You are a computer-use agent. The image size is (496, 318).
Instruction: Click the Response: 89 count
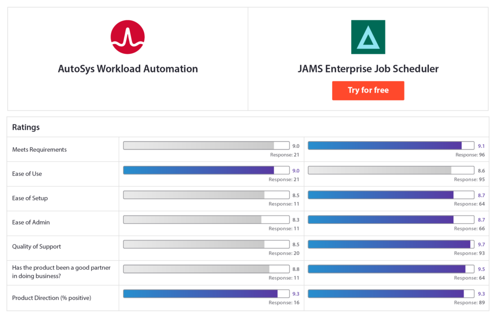pyautogui.click(x=469, y=303)
